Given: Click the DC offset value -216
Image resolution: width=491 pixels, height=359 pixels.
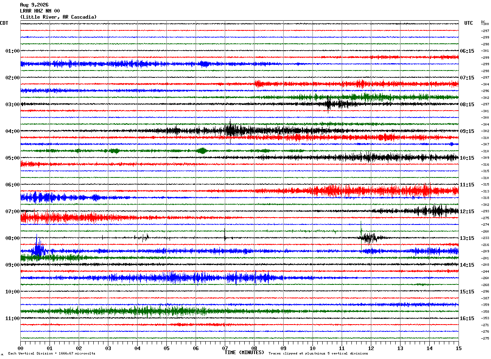Looking at the screenshot, I should [x=485, y=245].
